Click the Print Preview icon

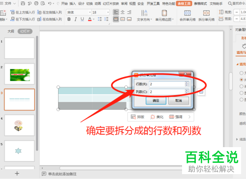point(43,3)
